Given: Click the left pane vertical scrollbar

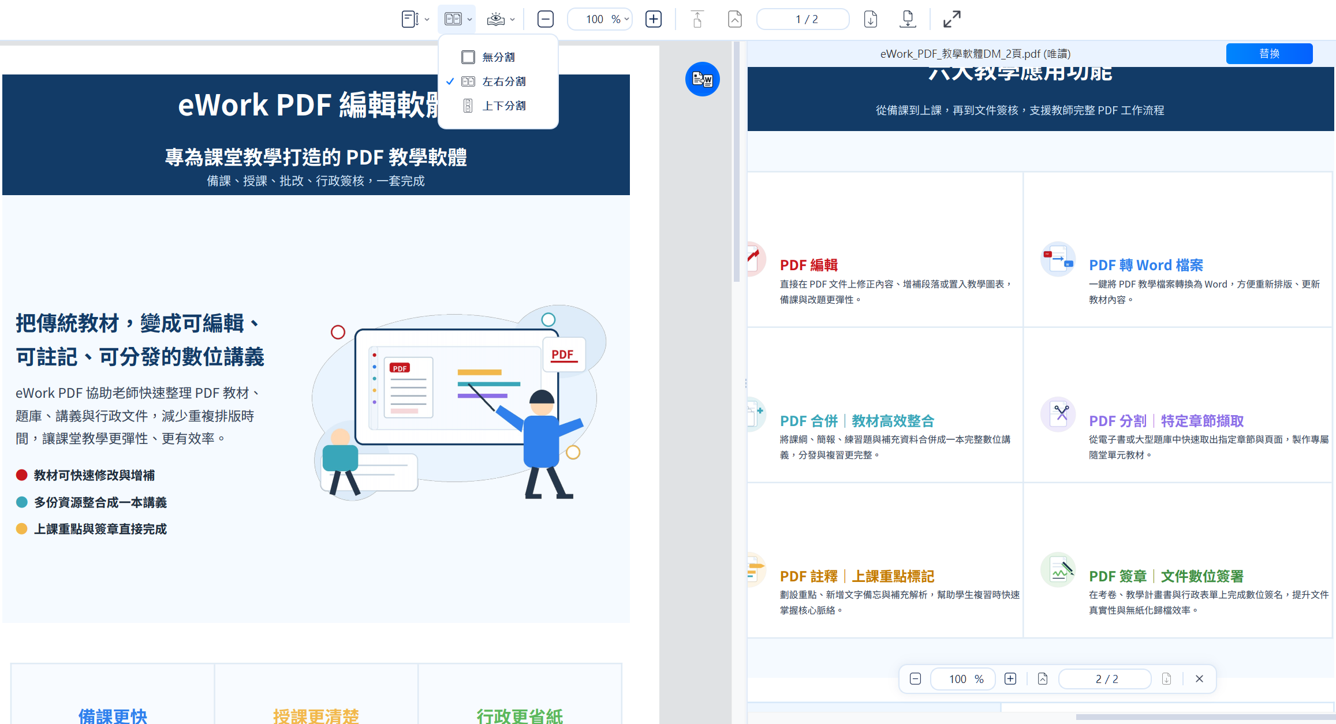Looking at the screenshot, I should click(x=736, y=162).
